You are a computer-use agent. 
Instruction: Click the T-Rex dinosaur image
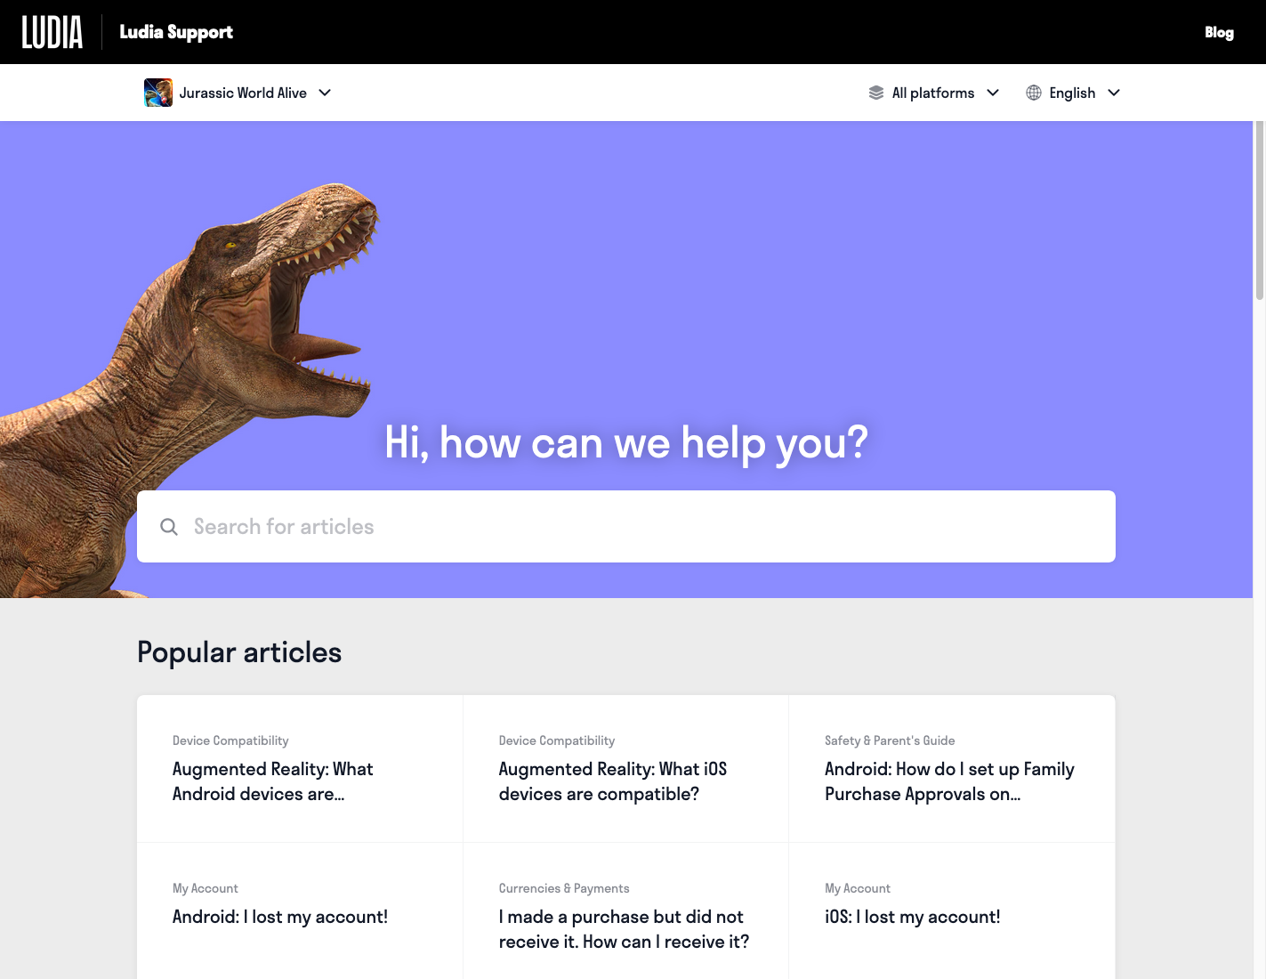205,356
